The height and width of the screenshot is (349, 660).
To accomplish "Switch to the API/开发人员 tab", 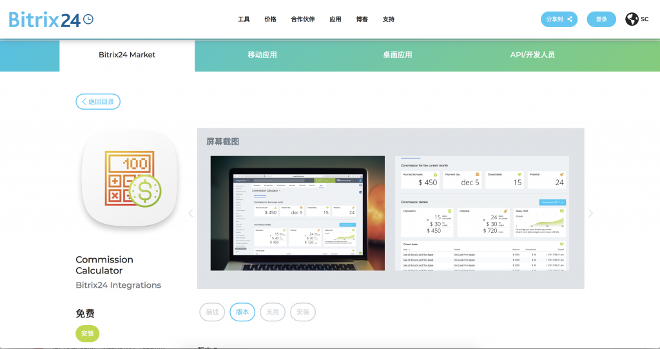I will (532, 55).
